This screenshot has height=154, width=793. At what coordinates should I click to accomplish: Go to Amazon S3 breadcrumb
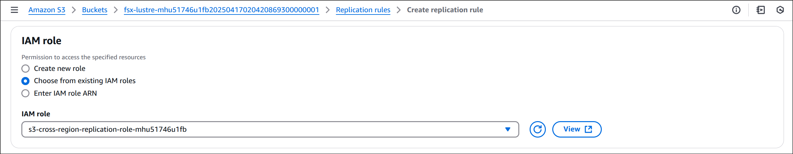[x=47, y=10]
